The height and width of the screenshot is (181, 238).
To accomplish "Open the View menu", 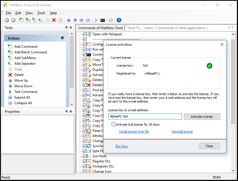I will [x=29, y=13].
